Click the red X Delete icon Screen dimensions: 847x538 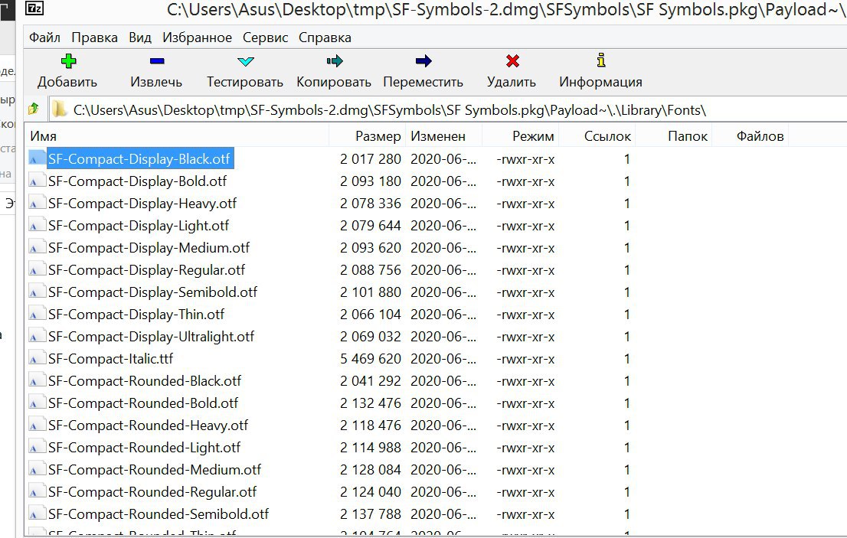(512, 61)
